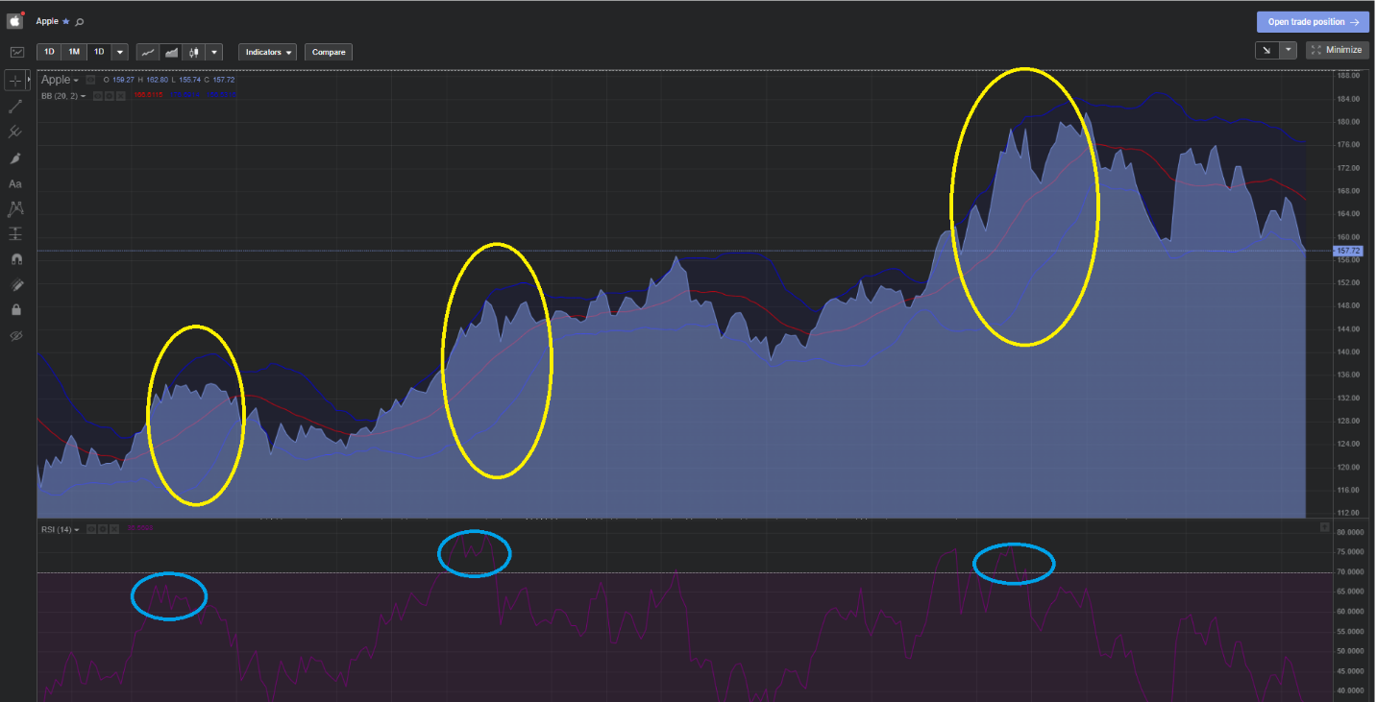Viewport: 1376px width, 702px height.
Task: Select the trend line drawing tool
Action: [15, 107]
